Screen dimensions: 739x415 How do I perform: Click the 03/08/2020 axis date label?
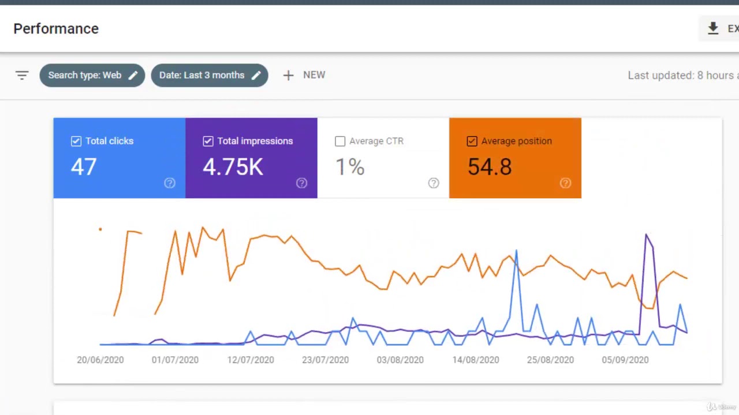[x=400, y=360]
